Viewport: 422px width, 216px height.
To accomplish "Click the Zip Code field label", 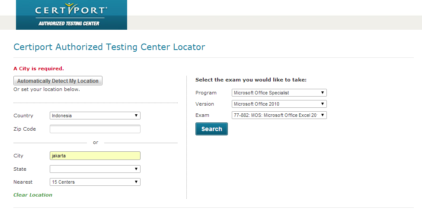I will click(x=25, y=129).
